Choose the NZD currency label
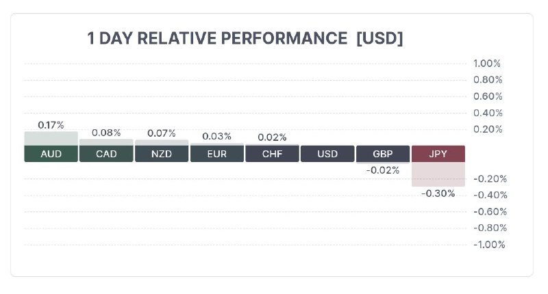 click(x=162, y=154)
